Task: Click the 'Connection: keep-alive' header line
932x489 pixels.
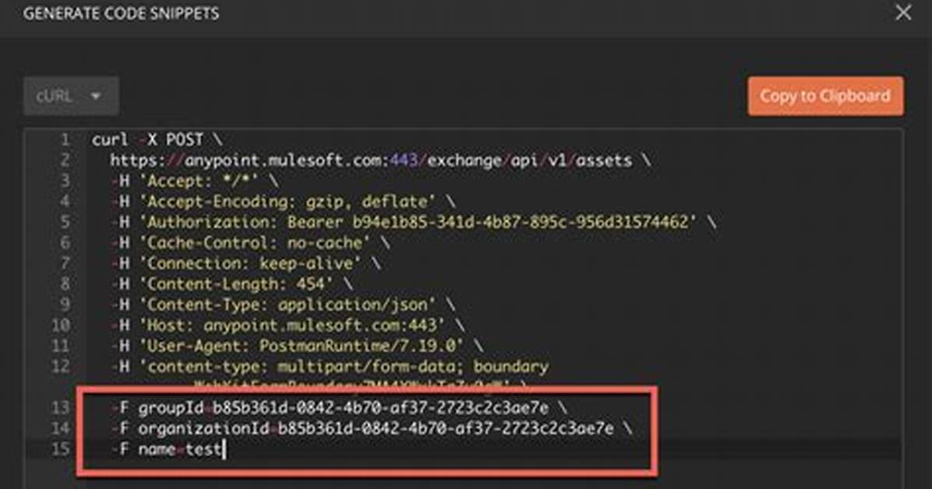Action: pyautogui.click(x=245, y=264)
